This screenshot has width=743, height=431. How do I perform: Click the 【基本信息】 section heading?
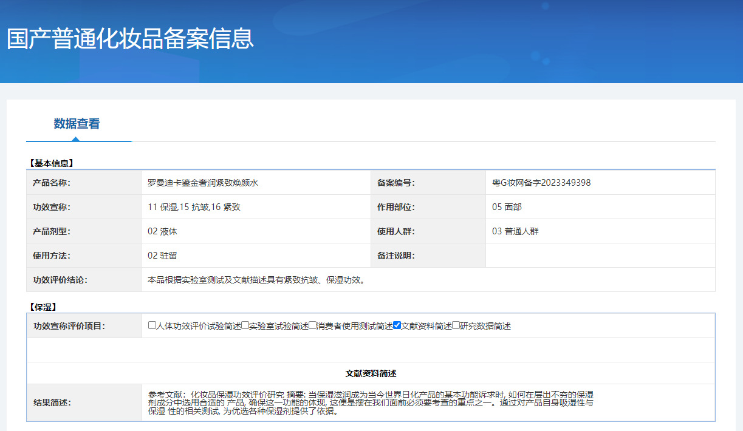[x=51, y=163]
